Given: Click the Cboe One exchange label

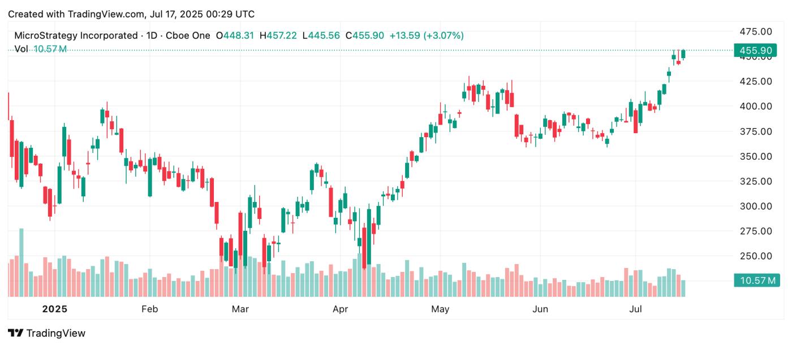Looking at the screenshot, I should (187, 36).
